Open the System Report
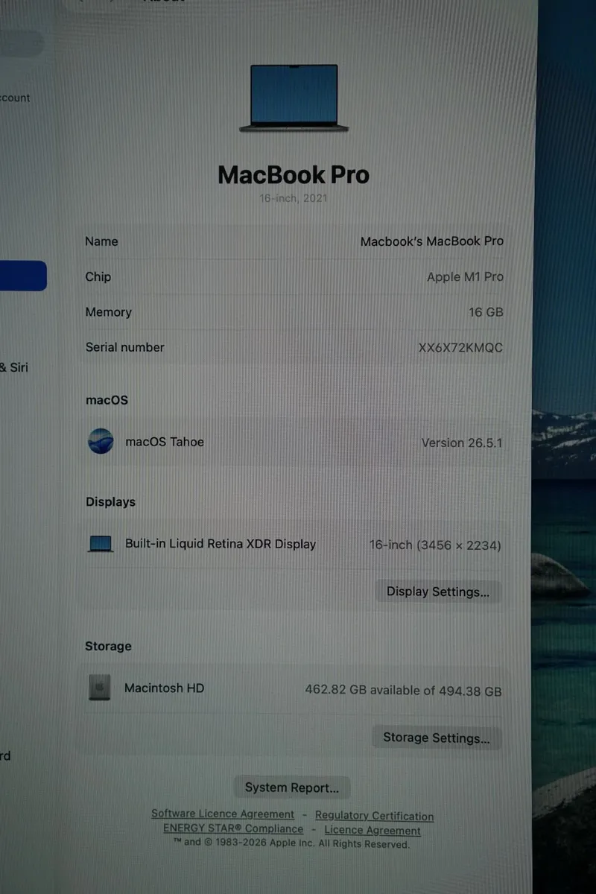 (x=292, y=787)
